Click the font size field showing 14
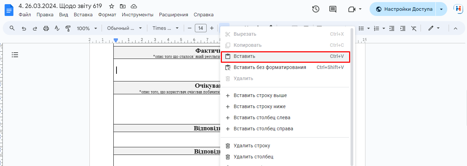 (201, 28)
